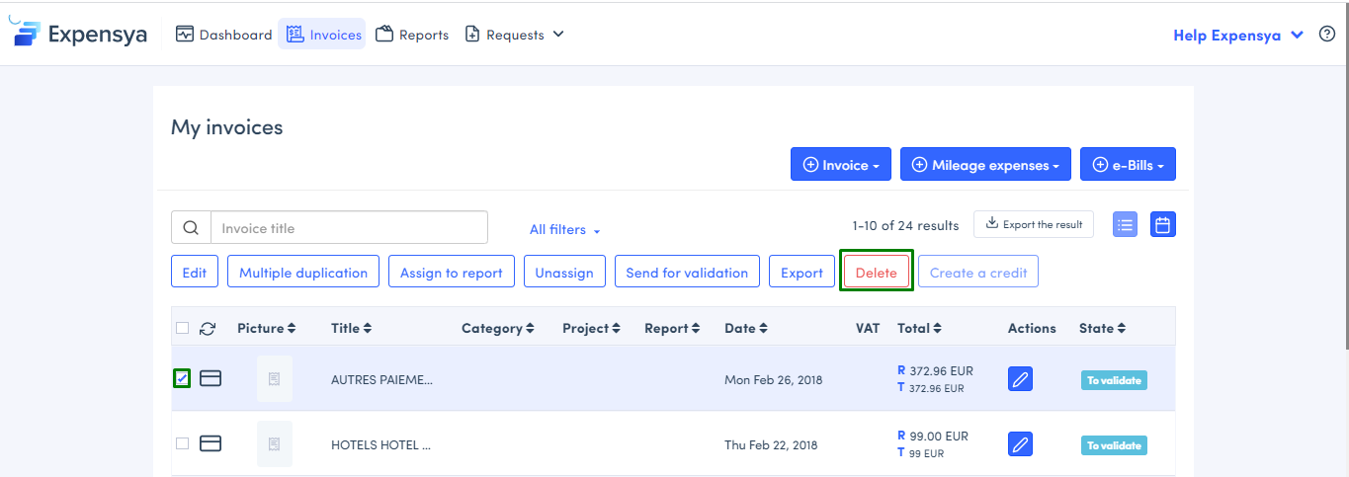
Task: Open the Mileage expenses dropdown
Action: click(985, 165)
